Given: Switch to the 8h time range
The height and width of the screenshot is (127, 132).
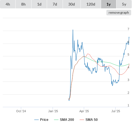Looking at the screenshot, I should 23,4.
